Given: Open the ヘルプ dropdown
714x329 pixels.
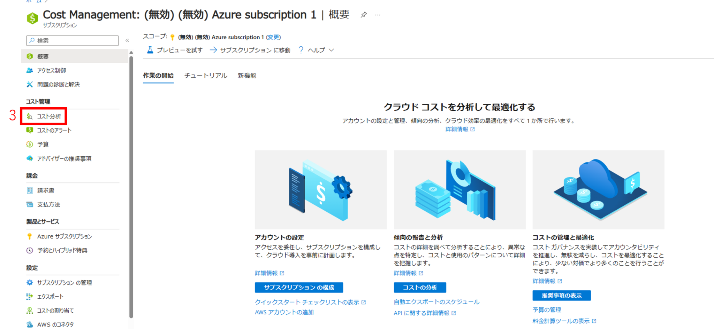Looking at the screenshot, I should [x=316, y=50].
